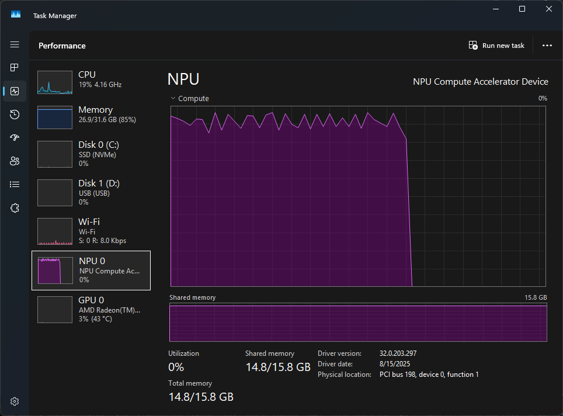Toggle the navigation pane with hamburger icon

[14, 44]
